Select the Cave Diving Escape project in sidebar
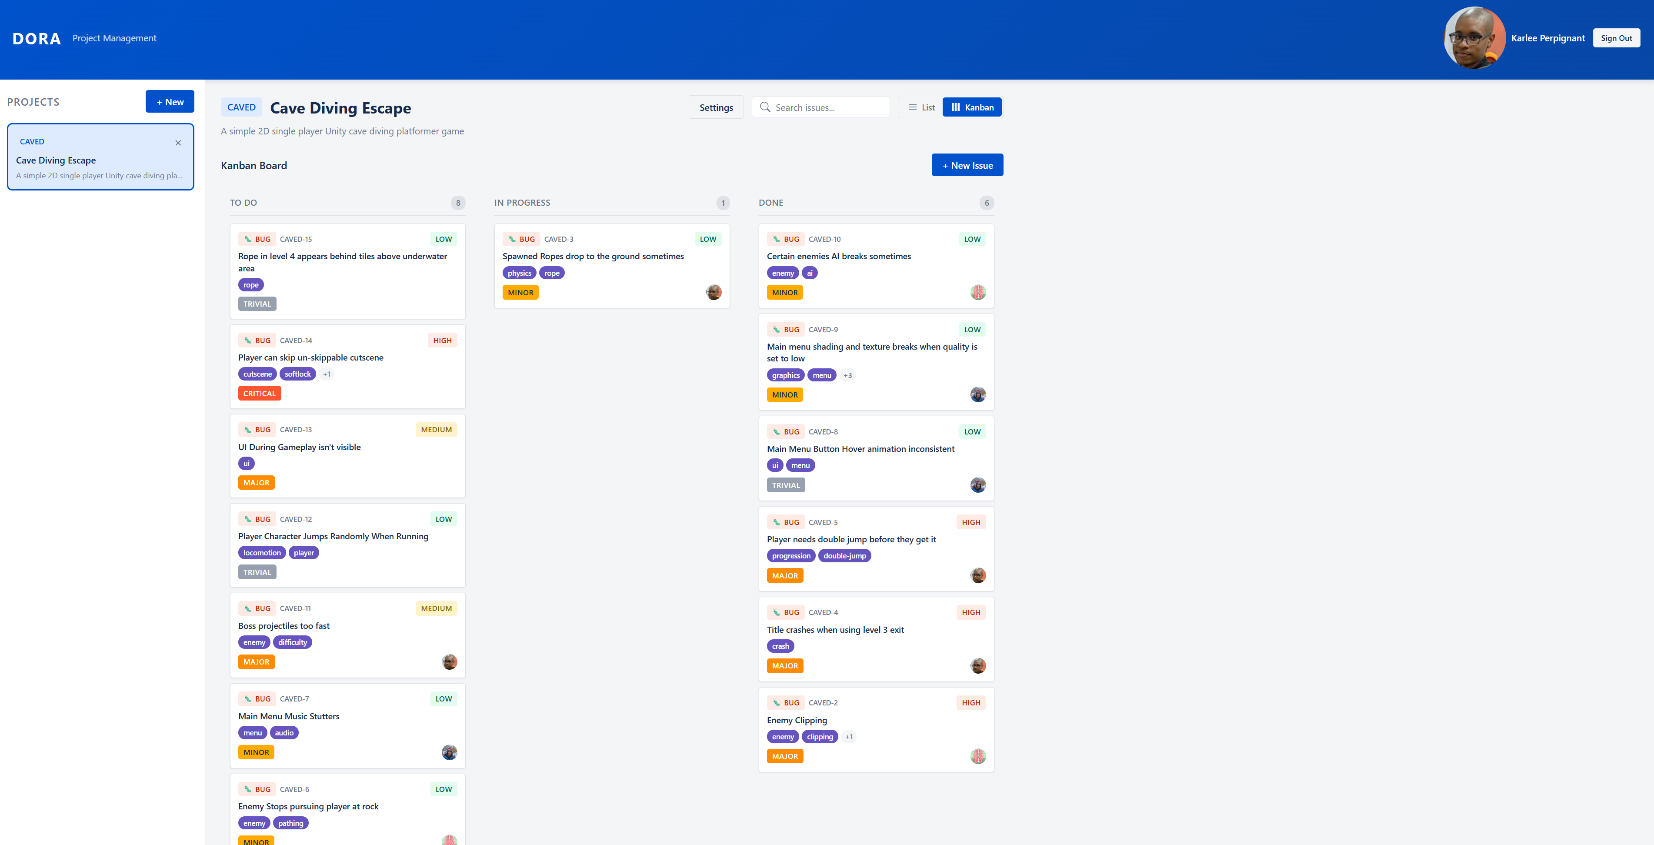 (101, 157)
